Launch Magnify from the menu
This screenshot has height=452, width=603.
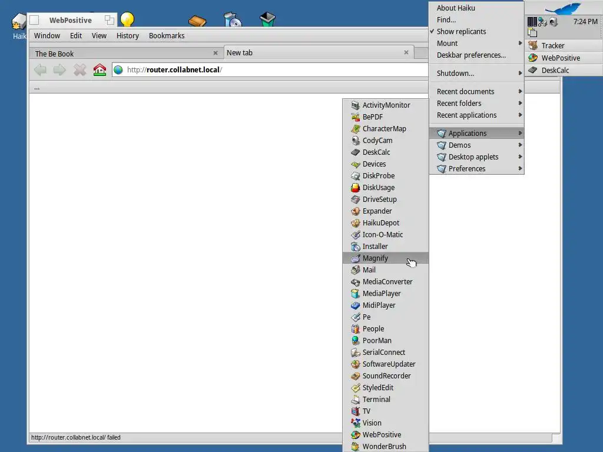click(x=385, y=258)
